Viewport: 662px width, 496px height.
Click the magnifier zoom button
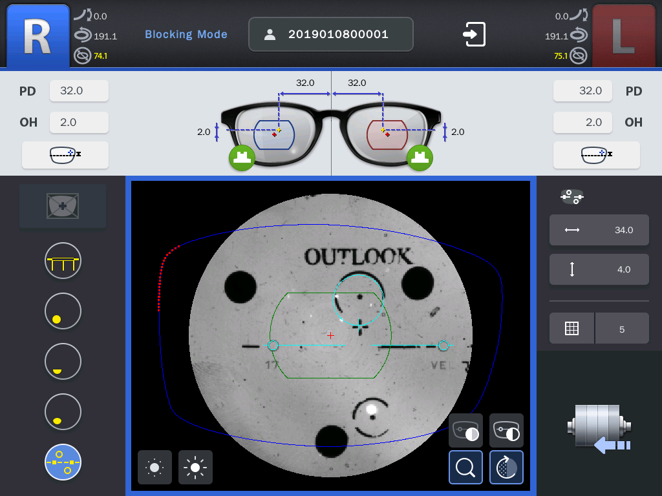pos(465,468)
